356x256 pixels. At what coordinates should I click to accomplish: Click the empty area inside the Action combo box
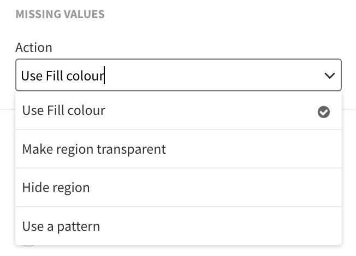click(x=213, y=75)
